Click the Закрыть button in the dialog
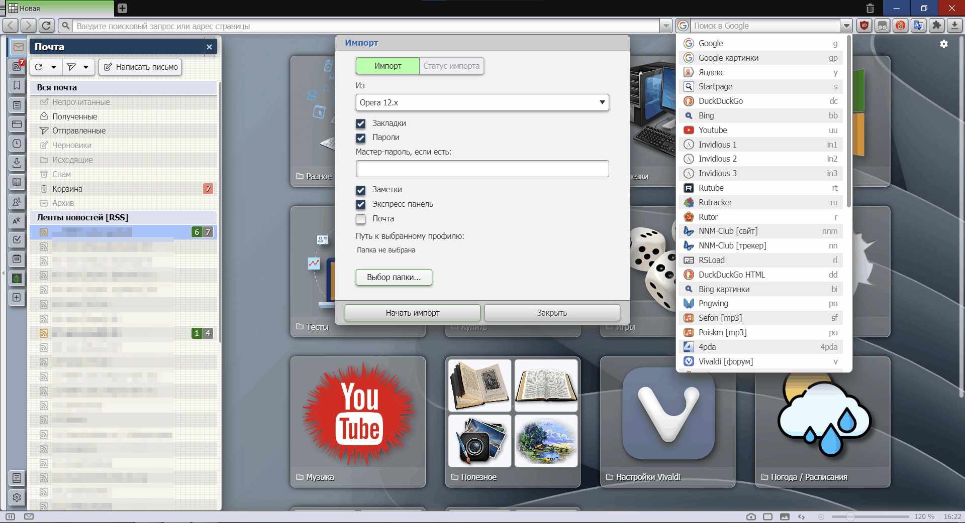This screenshot has height=523, width=965. coord(552,313)
